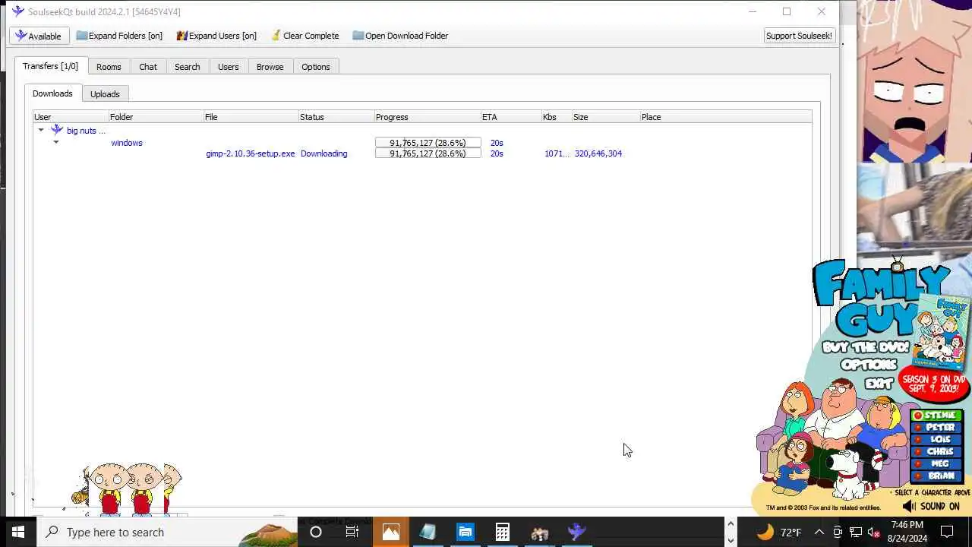The width and height of the screenshot is (972, 547).
Task: Select STEWIE character option
Action: point(938,416)
